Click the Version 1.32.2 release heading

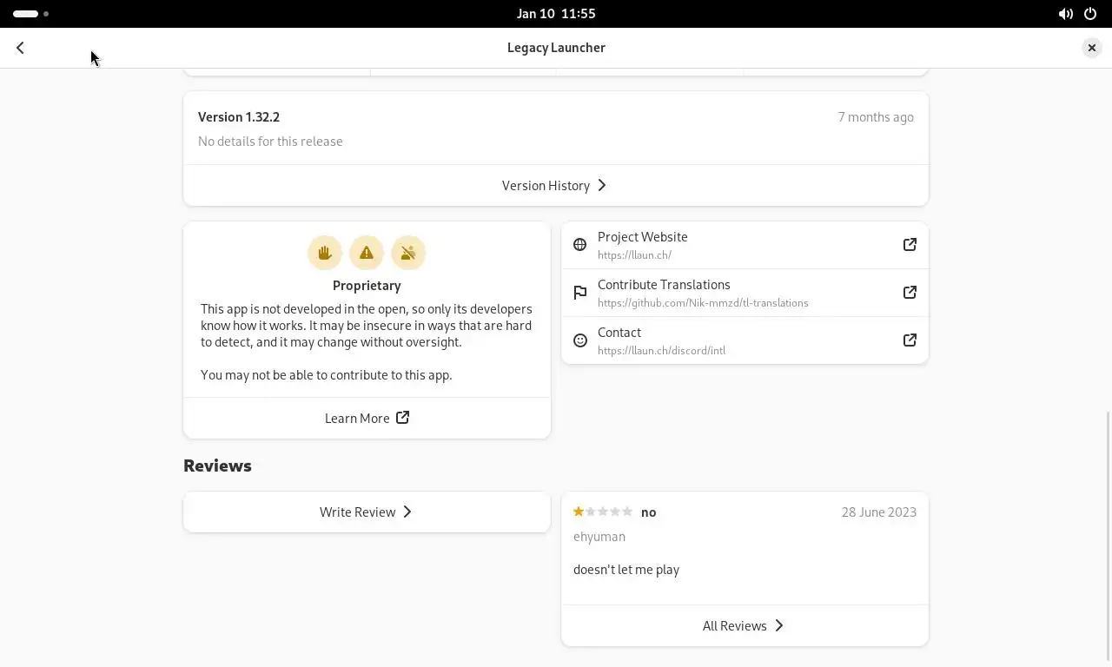click(239, 116)
